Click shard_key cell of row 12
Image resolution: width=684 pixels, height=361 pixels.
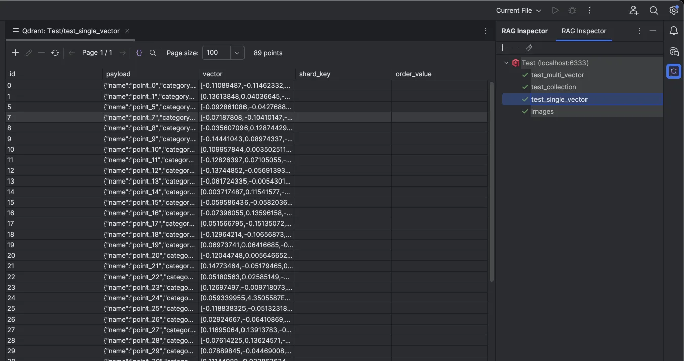(343, 170)
